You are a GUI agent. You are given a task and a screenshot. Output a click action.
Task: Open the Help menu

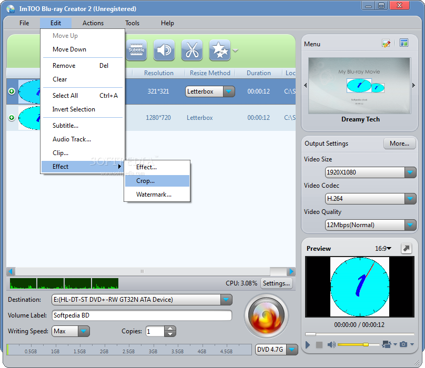click(167, 23)
